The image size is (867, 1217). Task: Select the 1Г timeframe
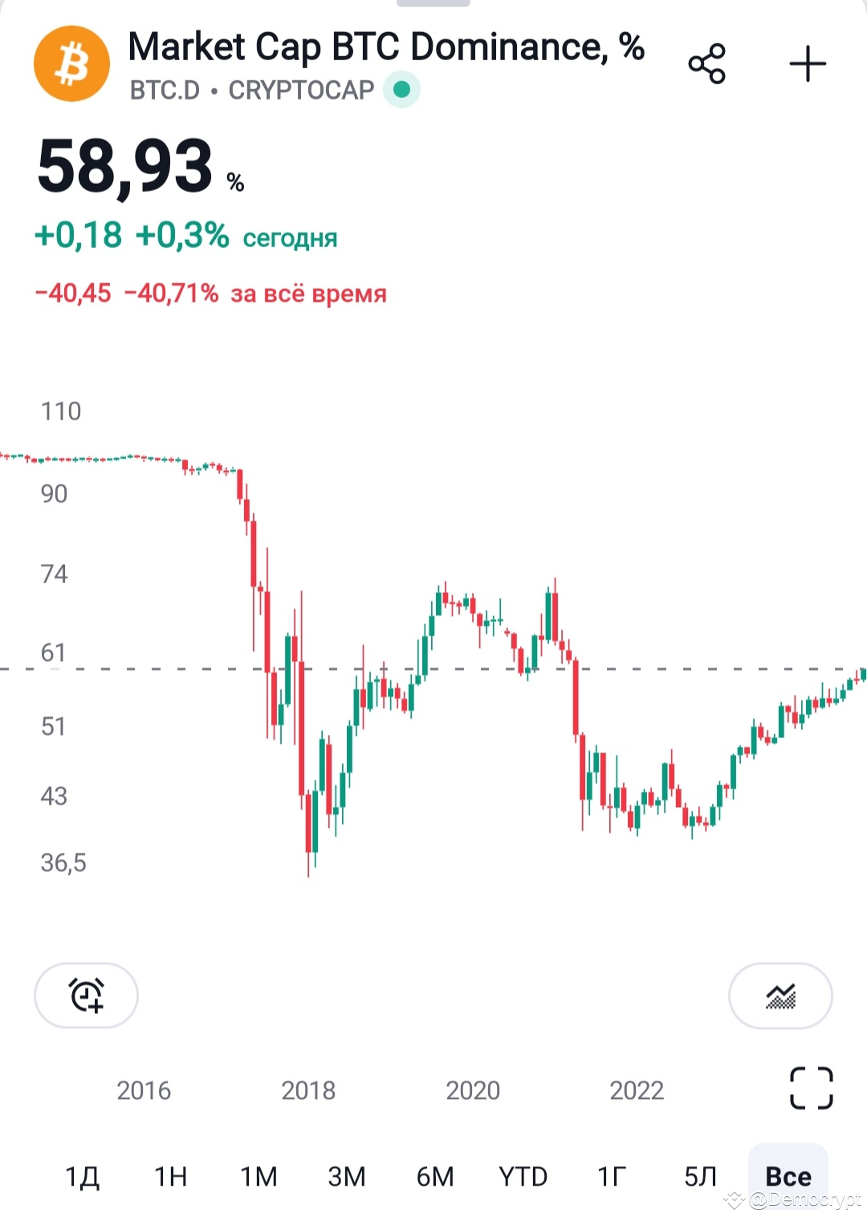coord(612,1176)
